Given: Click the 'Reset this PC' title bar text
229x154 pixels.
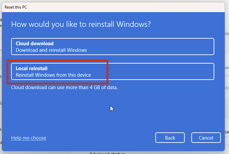Looking at the screenshot, I should (16, 7).
